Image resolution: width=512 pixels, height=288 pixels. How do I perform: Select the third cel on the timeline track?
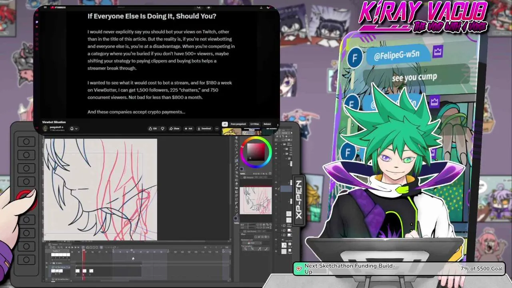coord(91,271)
